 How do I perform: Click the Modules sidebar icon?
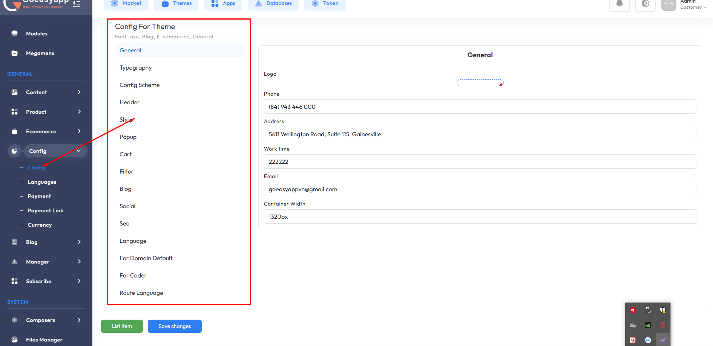pos(15,34)
